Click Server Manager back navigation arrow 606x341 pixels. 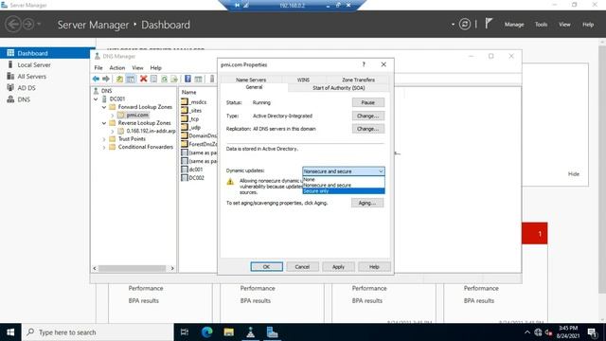[12, 25]
